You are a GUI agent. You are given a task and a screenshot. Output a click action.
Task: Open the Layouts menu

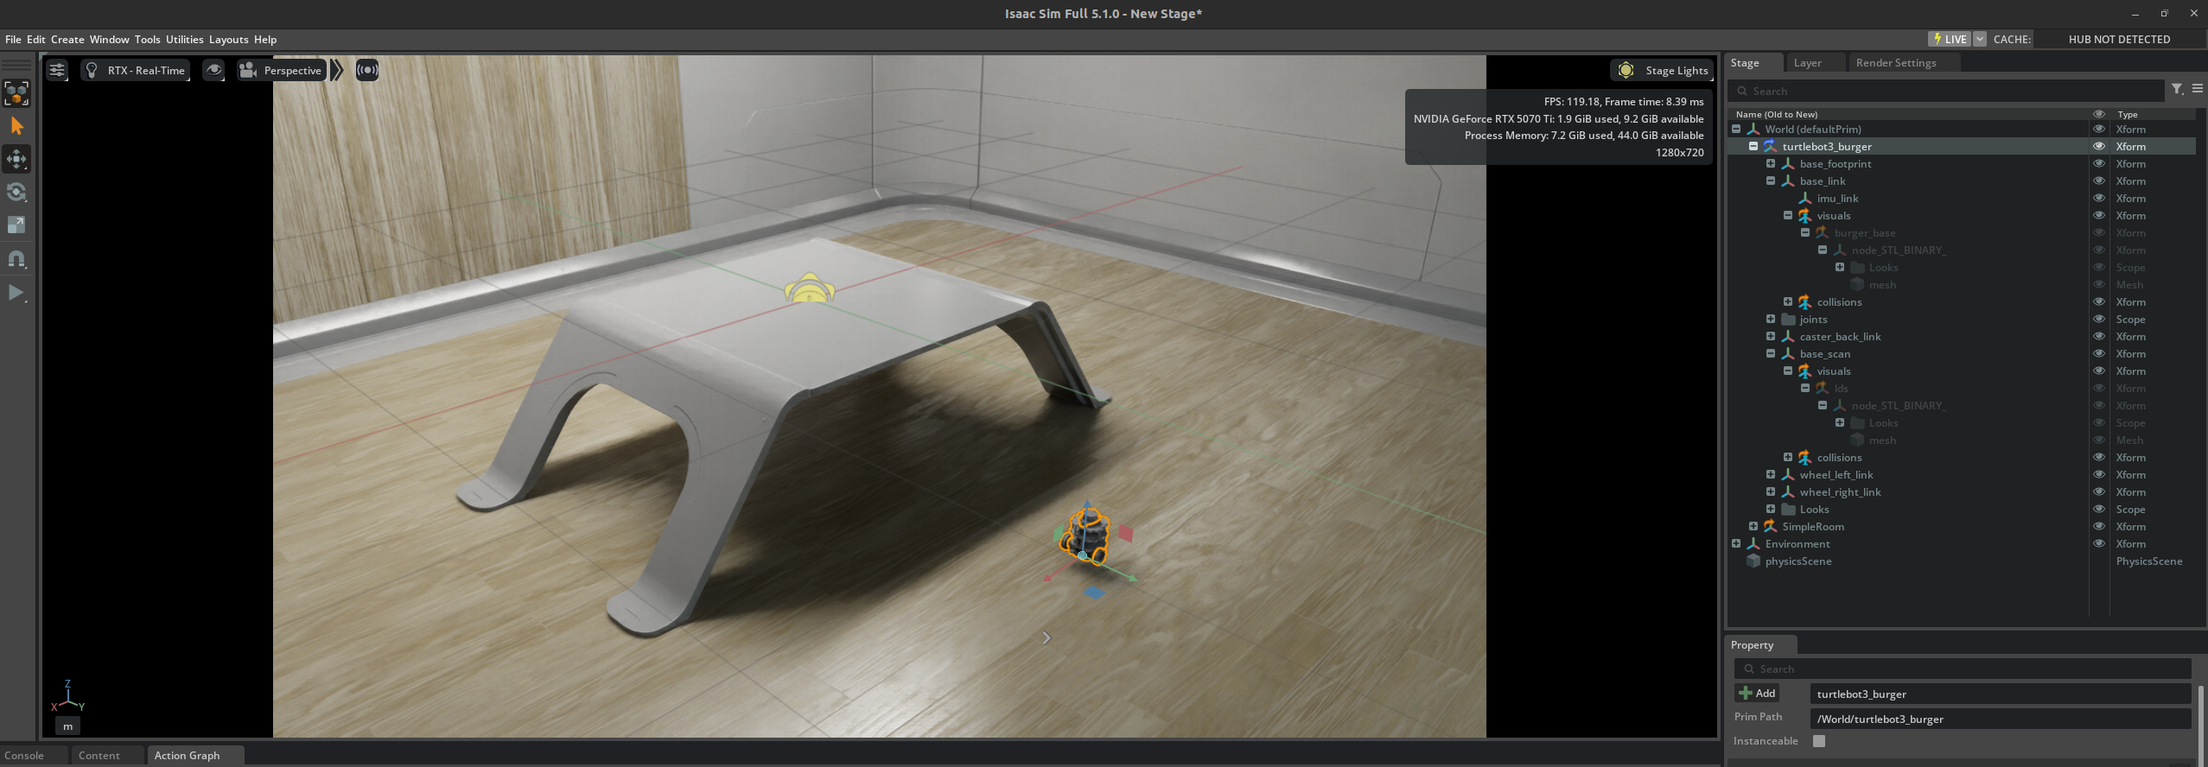[228, 39]
